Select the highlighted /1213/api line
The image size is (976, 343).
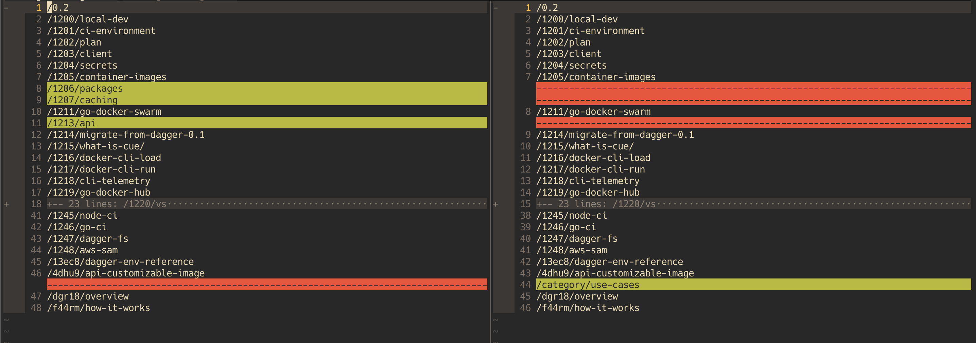(72, 123)
